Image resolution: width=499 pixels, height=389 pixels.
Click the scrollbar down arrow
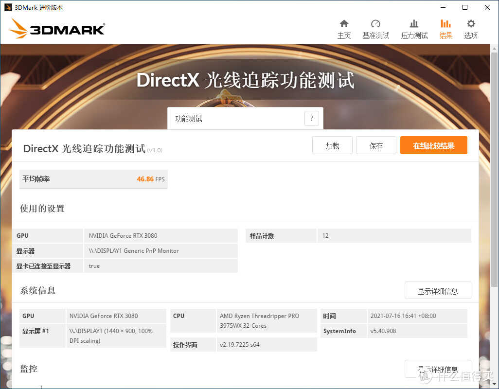coord(494,384)
